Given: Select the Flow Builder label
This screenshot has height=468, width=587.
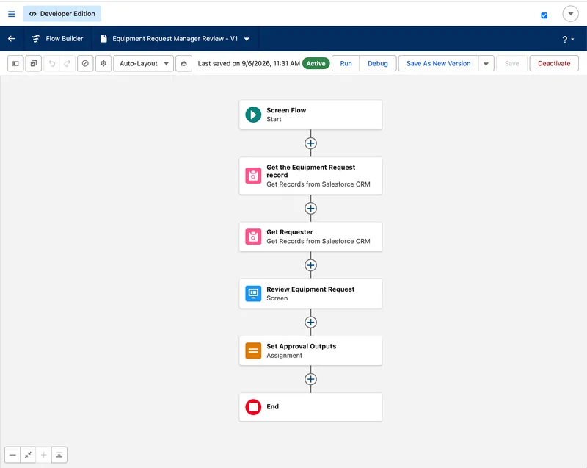Looking at the screenshot, I should (x=65, y=39).
